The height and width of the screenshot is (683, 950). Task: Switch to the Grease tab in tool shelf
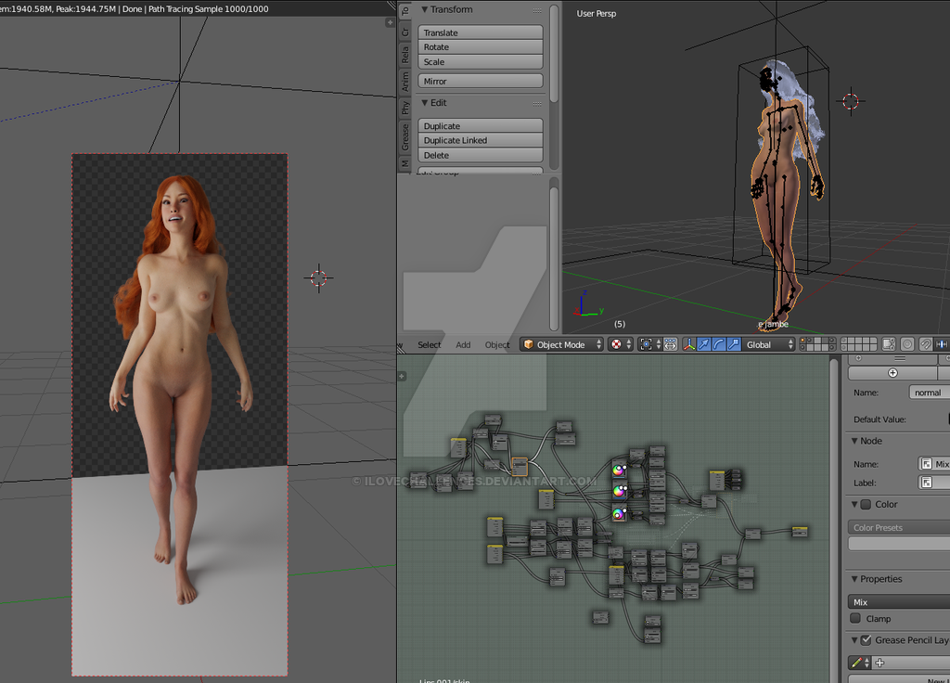(404, 137)
